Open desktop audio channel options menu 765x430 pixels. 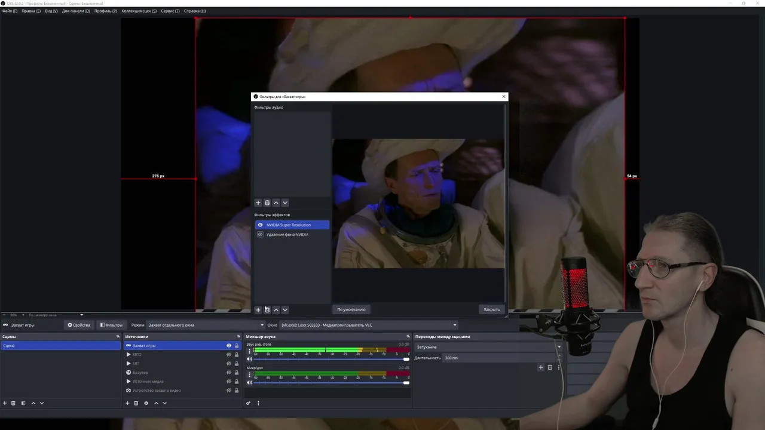tap(249, 351)
